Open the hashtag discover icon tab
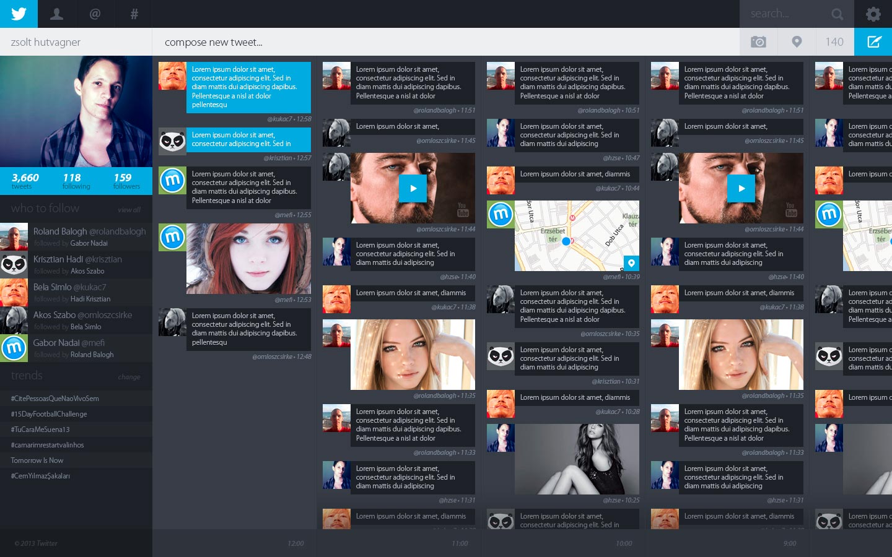Image resolution: width=892 pixels, height=557 pixels. (133, 14)
